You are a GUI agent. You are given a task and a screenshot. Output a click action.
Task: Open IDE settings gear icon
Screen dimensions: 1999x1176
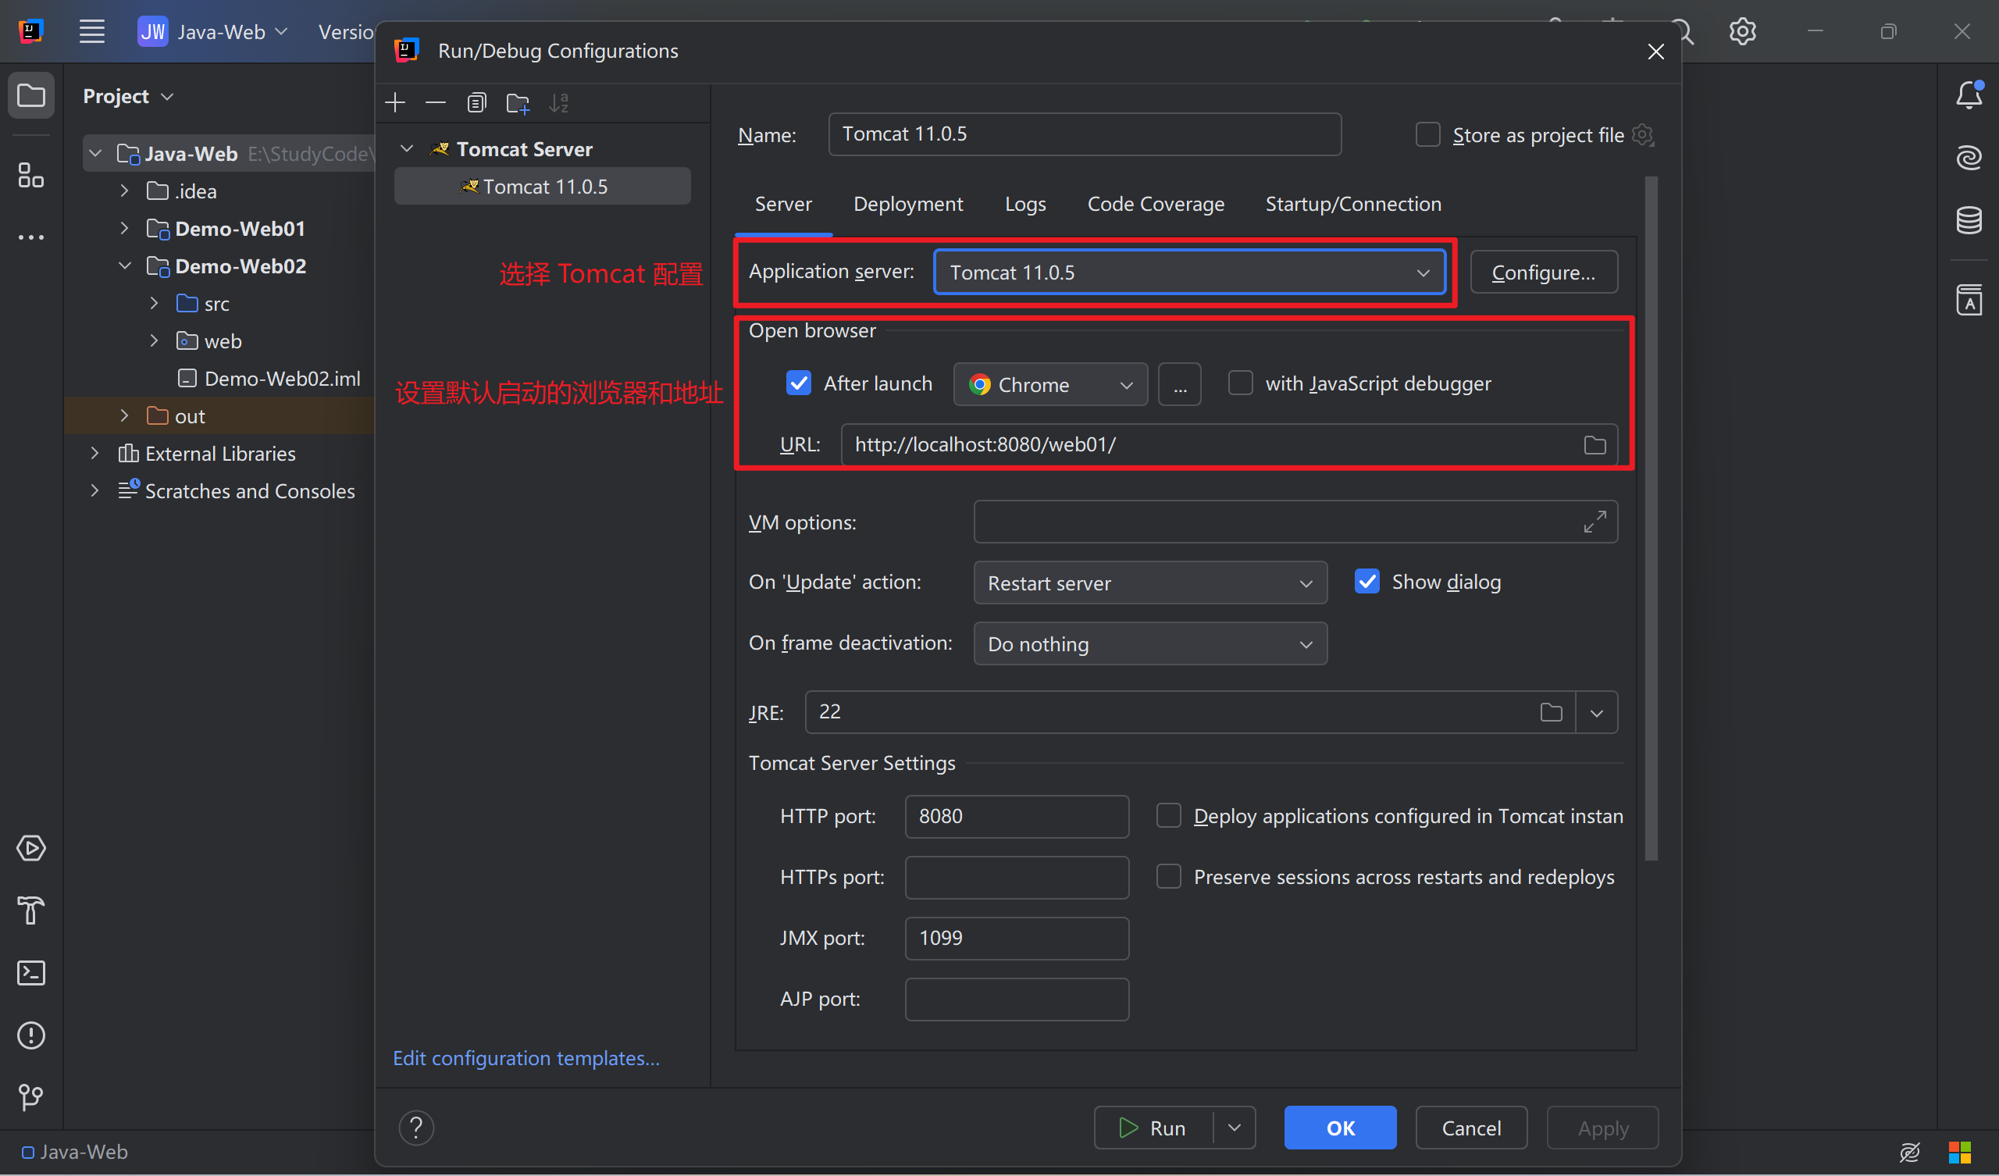(1743, 32)
